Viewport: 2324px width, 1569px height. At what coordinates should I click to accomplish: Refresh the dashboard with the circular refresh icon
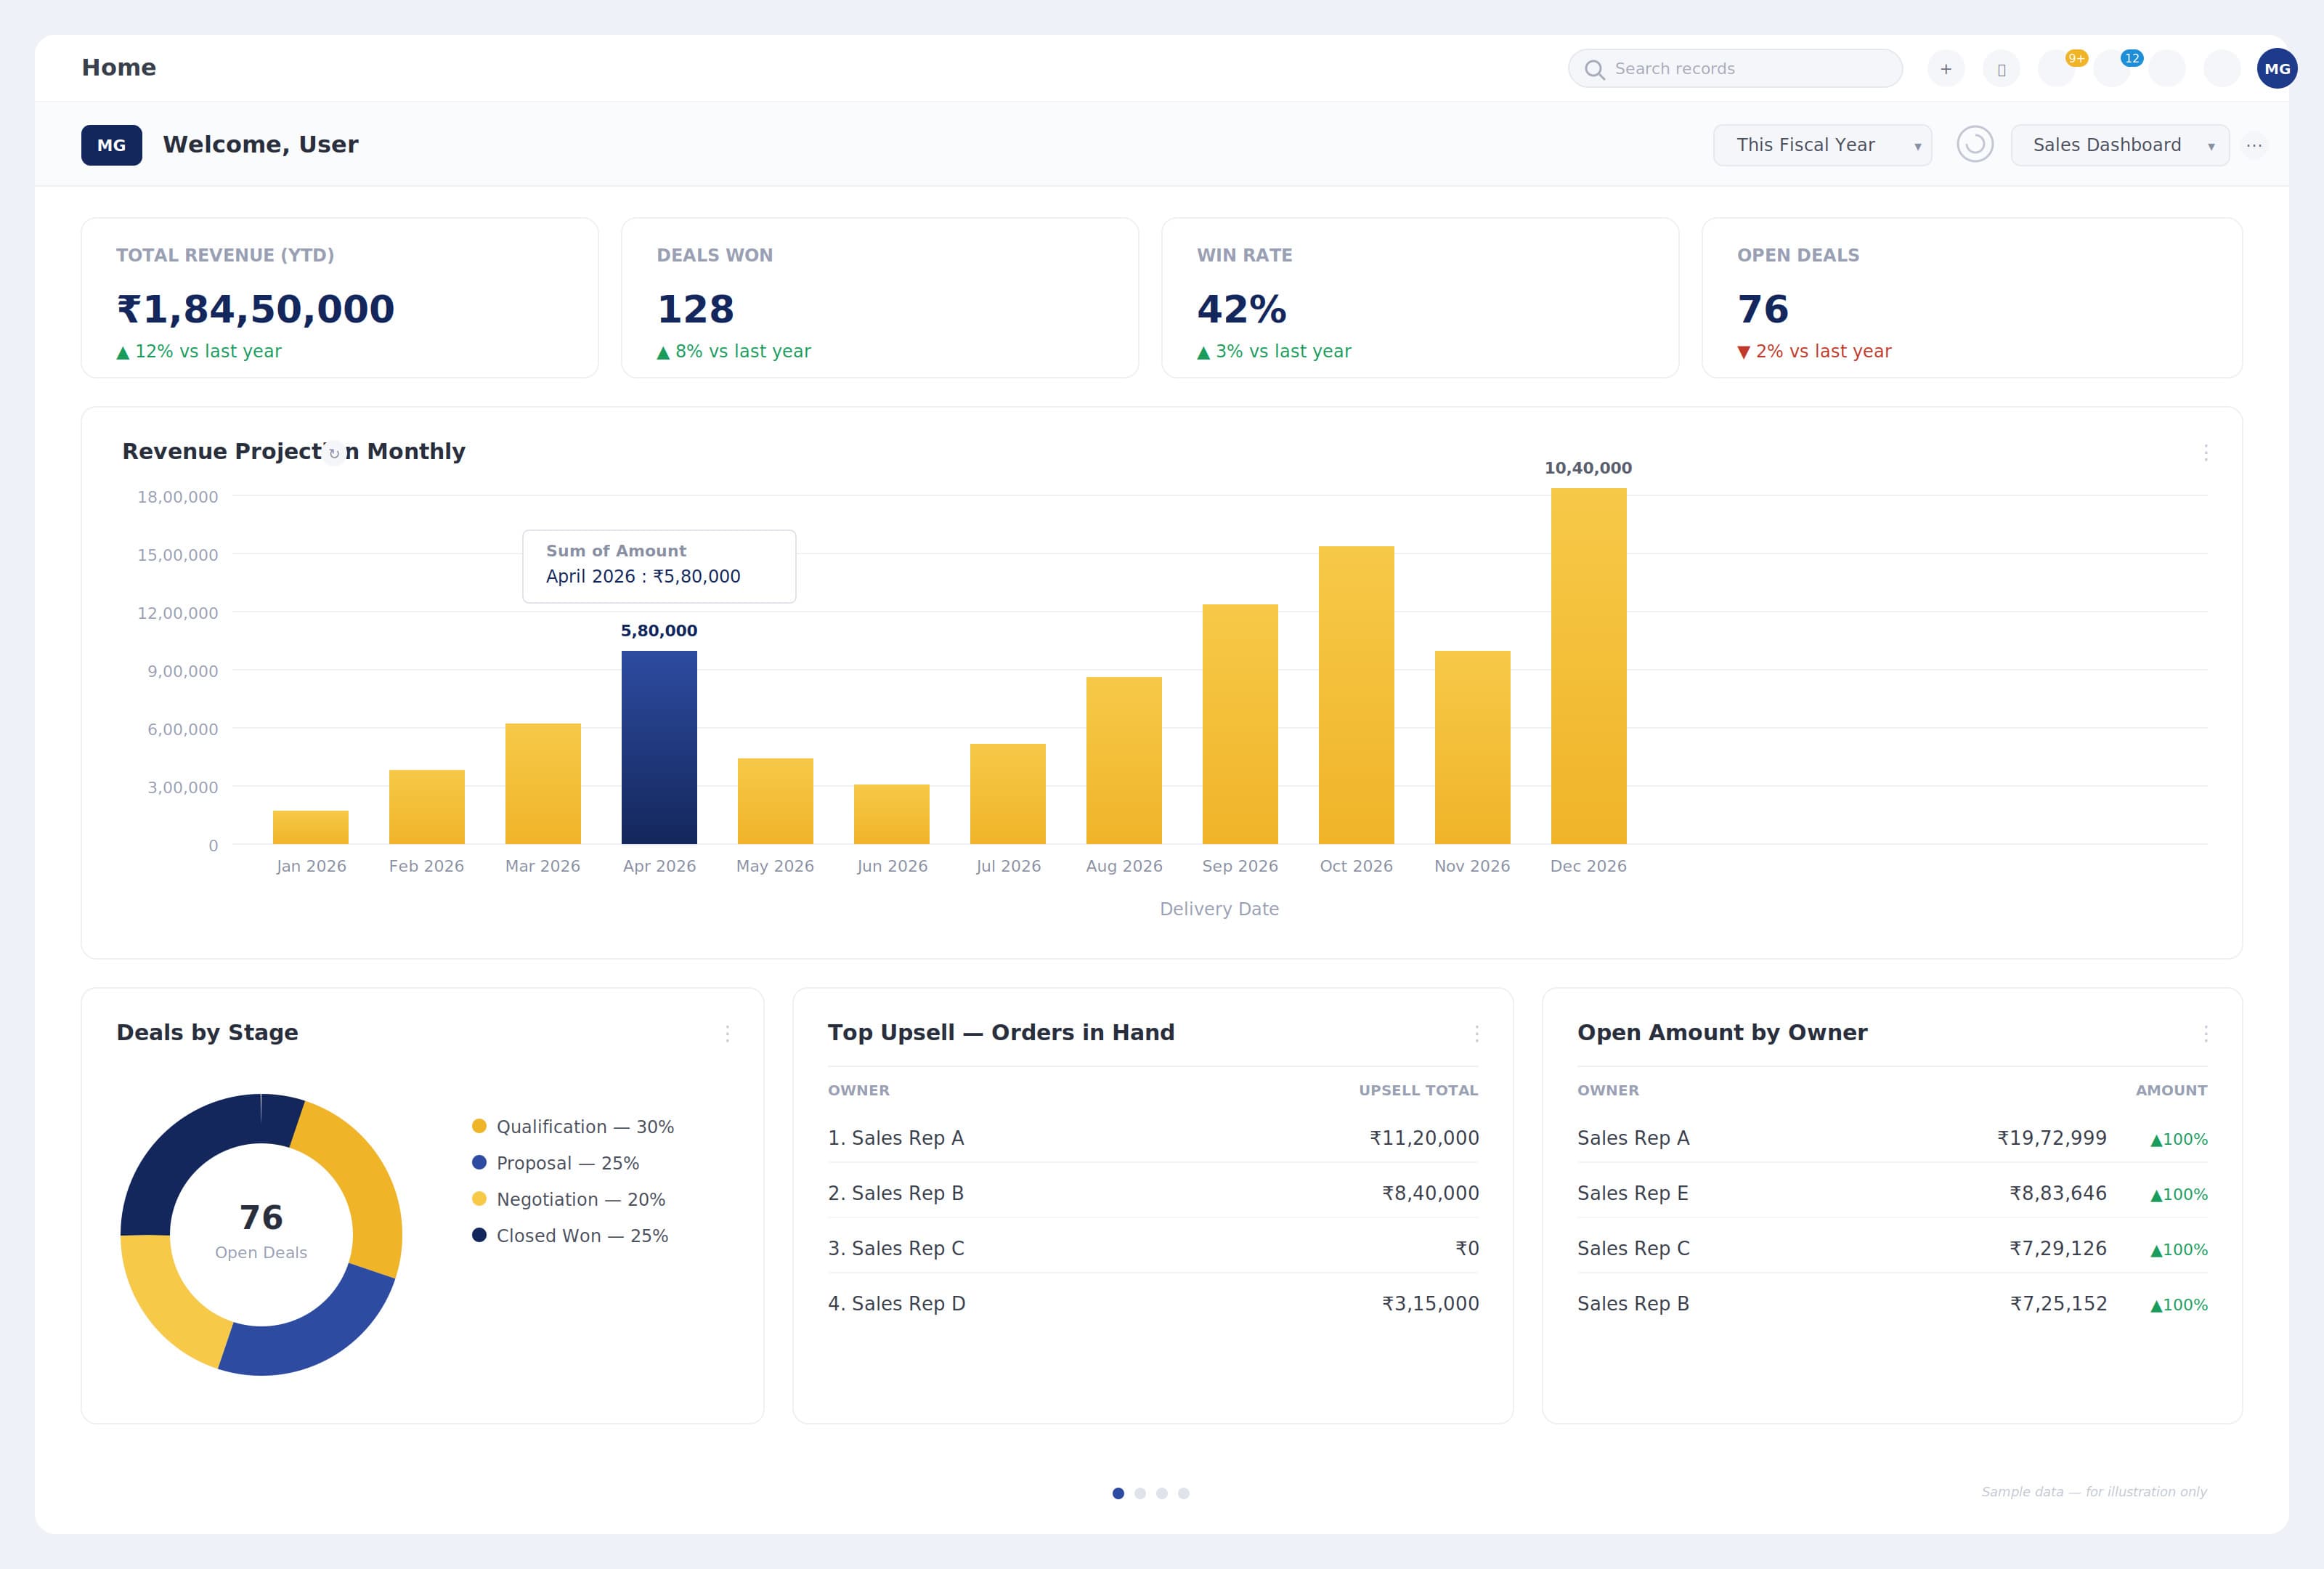click(1974, 144)
